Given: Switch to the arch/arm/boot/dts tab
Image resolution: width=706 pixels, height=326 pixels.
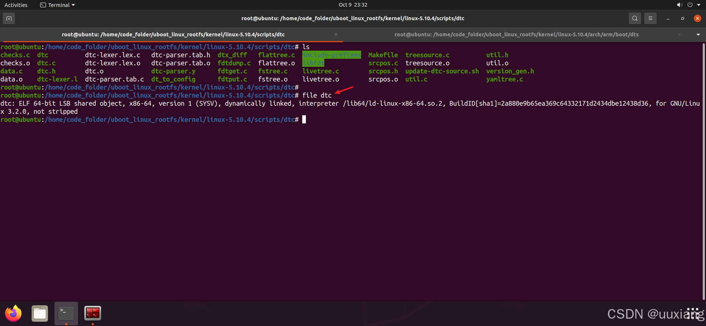Looking at the screenshot, I should coord(516,35).
